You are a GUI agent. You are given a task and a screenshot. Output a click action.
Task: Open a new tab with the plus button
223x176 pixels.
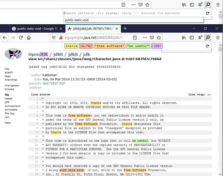(125, 29)
